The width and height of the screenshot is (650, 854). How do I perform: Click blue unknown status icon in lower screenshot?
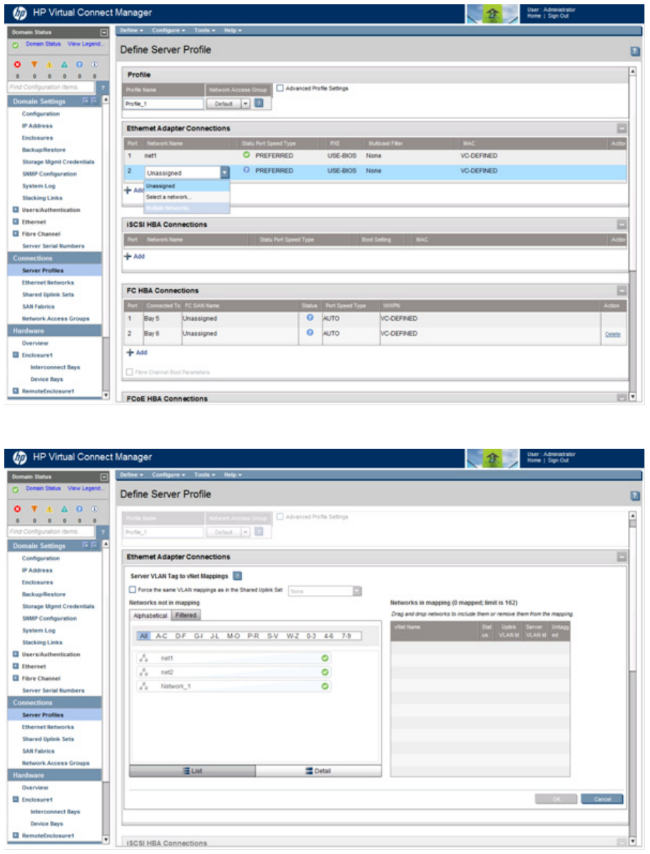[79, 509]
